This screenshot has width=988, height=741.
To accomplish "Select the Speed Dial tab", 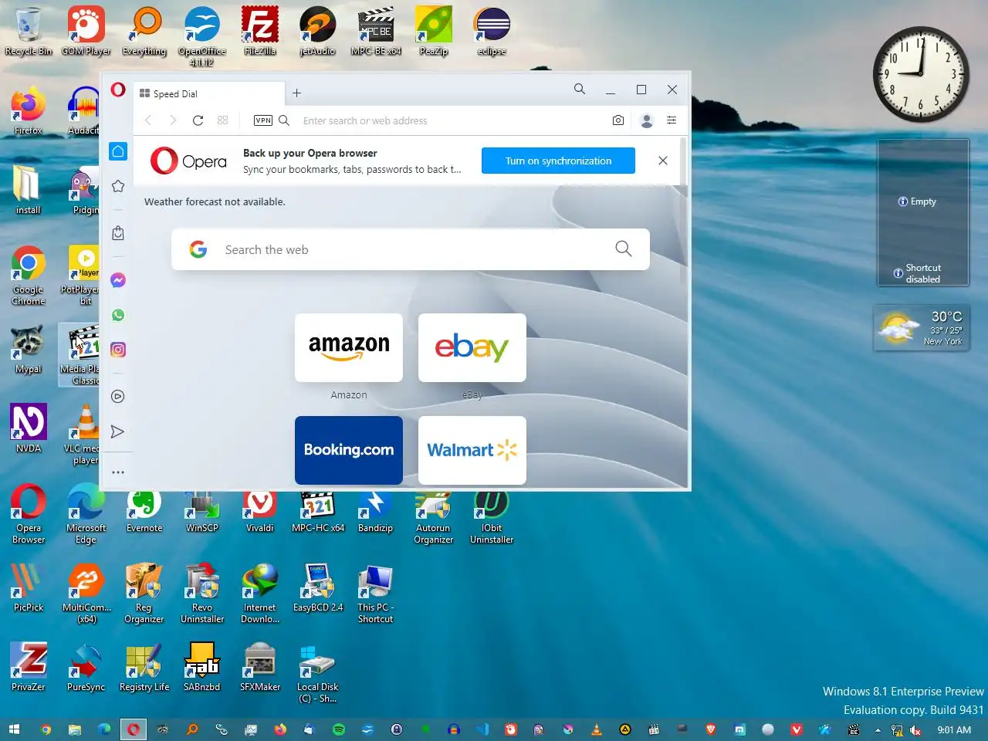I will (x=209, y=93).
